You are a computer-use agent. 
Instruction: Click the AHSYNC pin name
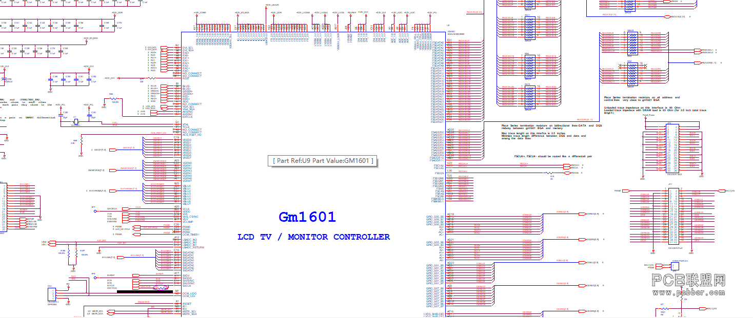pos(188,112)
